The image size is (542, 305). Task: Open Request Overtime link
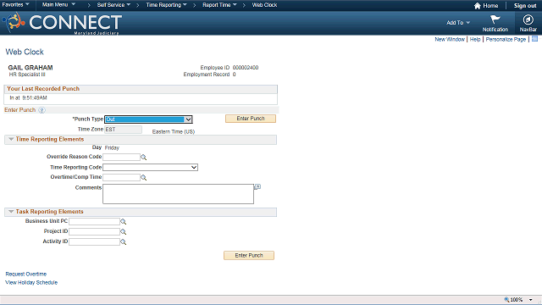pyautogui.click(x=26, y=274)
